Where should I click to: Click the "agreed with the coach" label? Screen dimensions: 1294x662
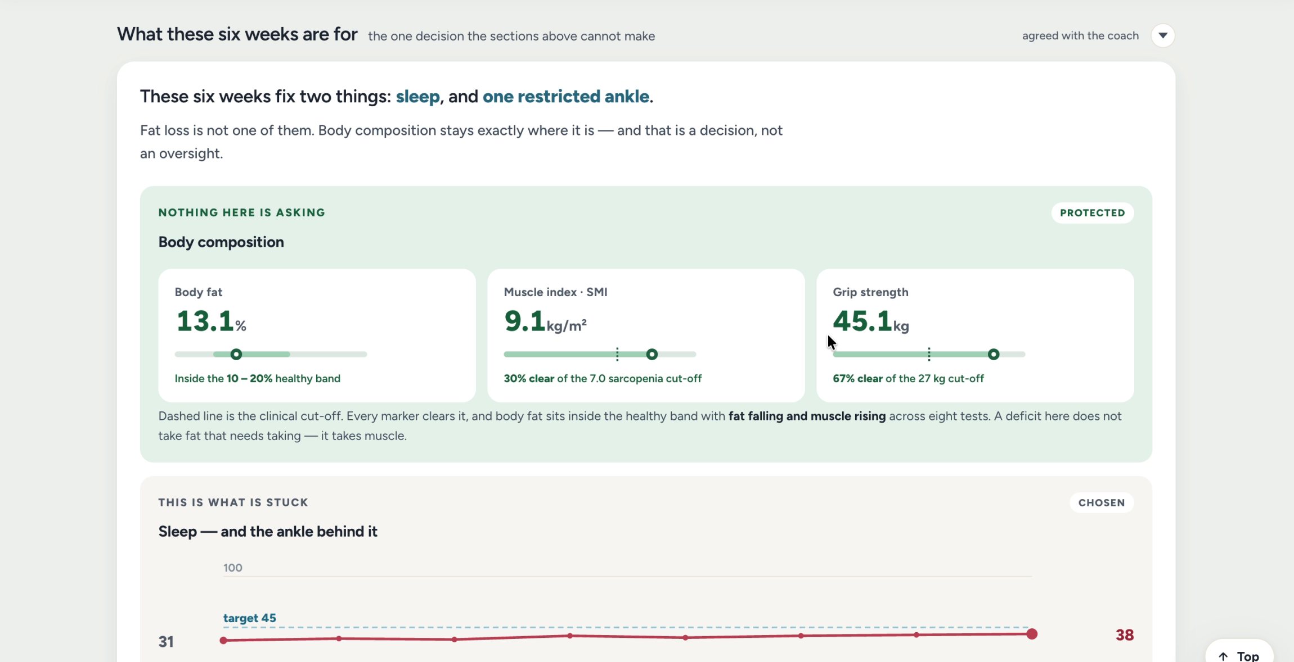pos(1080,36)
